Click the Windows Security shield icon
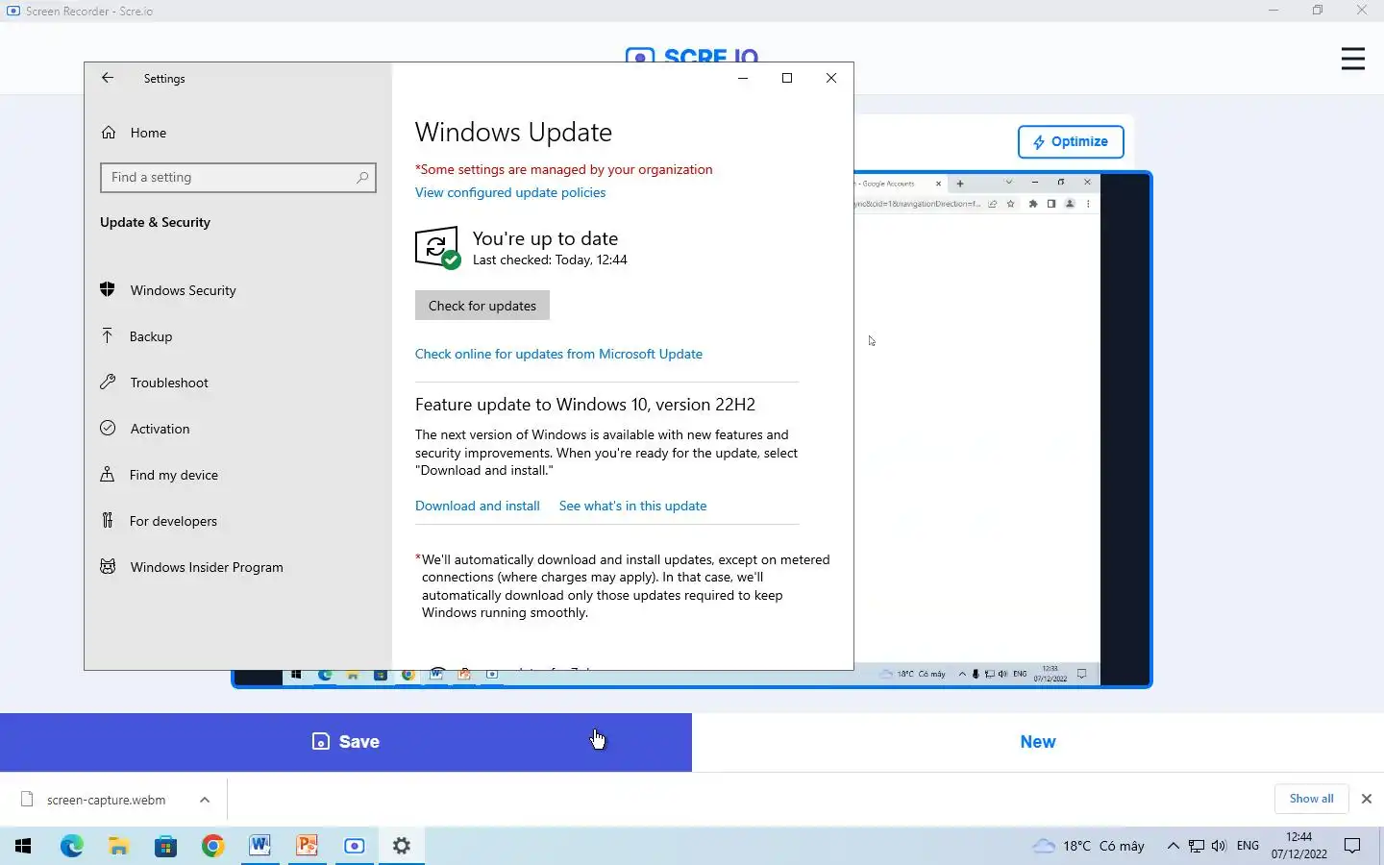The height and width of the screenshot is (865, 1384). pyautogui.click(x=108, y=289)
